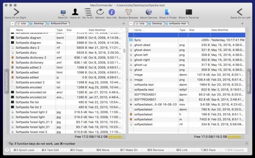This screenshot has width=255, height=158.
Task: Click the ⌘9 Link button
Action: pos(182,150)
